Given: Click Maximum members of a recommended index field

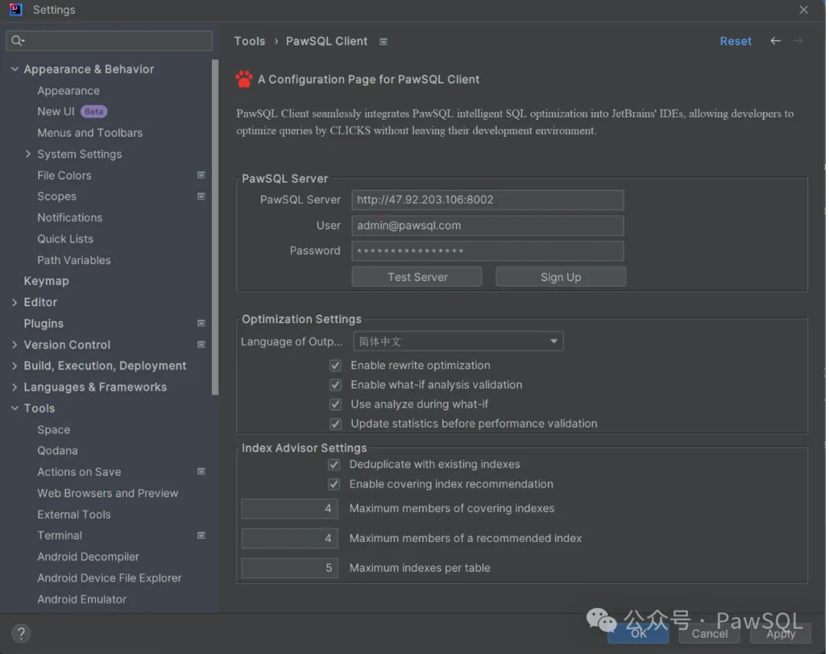Looking at the screenshot, I should point(289,538).
